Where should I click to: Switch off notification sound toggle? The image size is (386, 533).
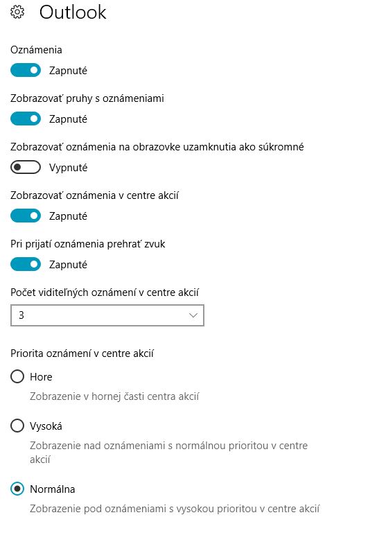click(26, 265)
